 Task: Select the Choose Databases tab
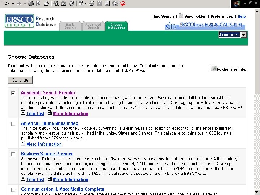pos(116,26)
